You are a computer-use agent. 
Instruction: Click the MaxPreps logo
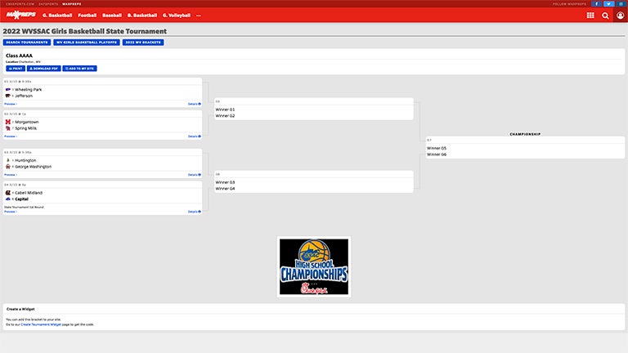pos(21,15)
